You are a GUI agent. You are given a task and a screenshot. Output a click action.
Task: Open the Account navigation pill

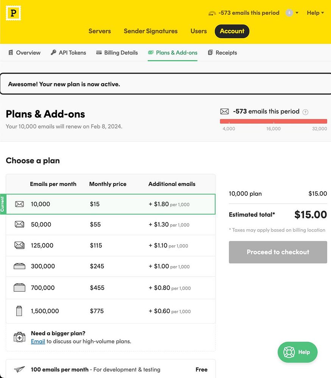(232, 31)
